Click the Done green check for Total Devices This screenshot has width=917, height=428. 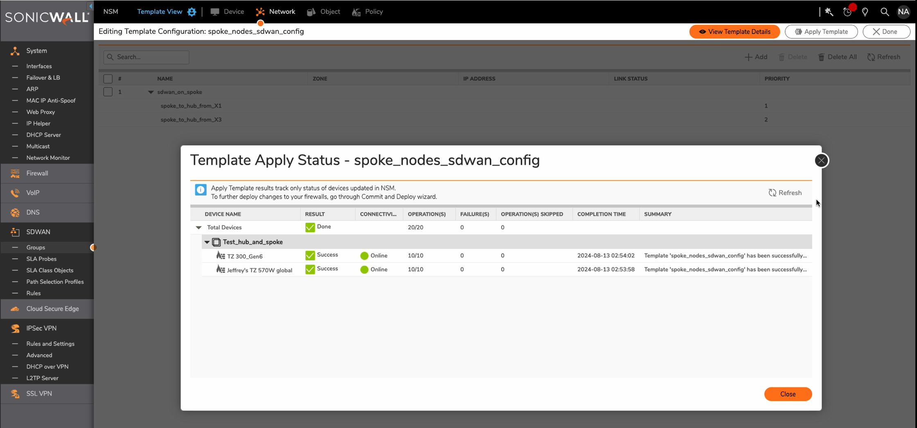coord(310,227)
